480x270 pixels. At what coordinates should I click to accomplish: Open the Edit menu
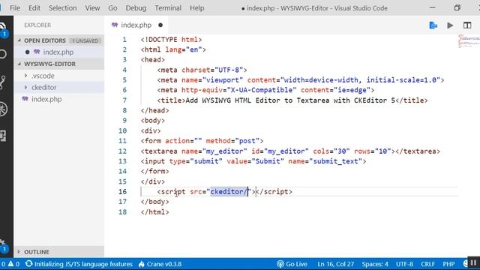point(34,8)
